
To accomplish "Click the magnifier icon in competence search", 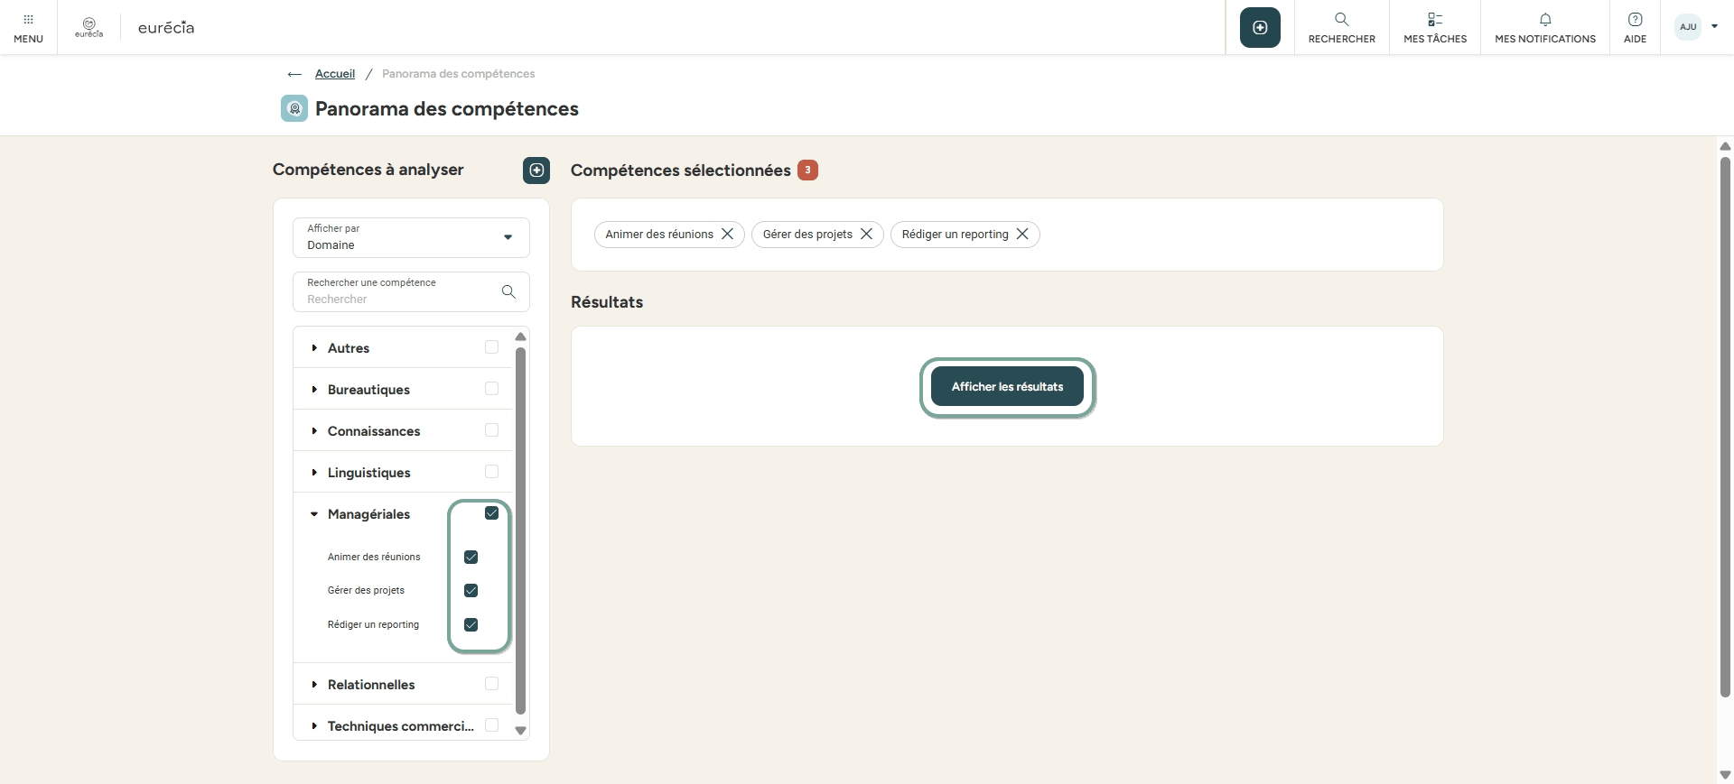I will (508, 291).
